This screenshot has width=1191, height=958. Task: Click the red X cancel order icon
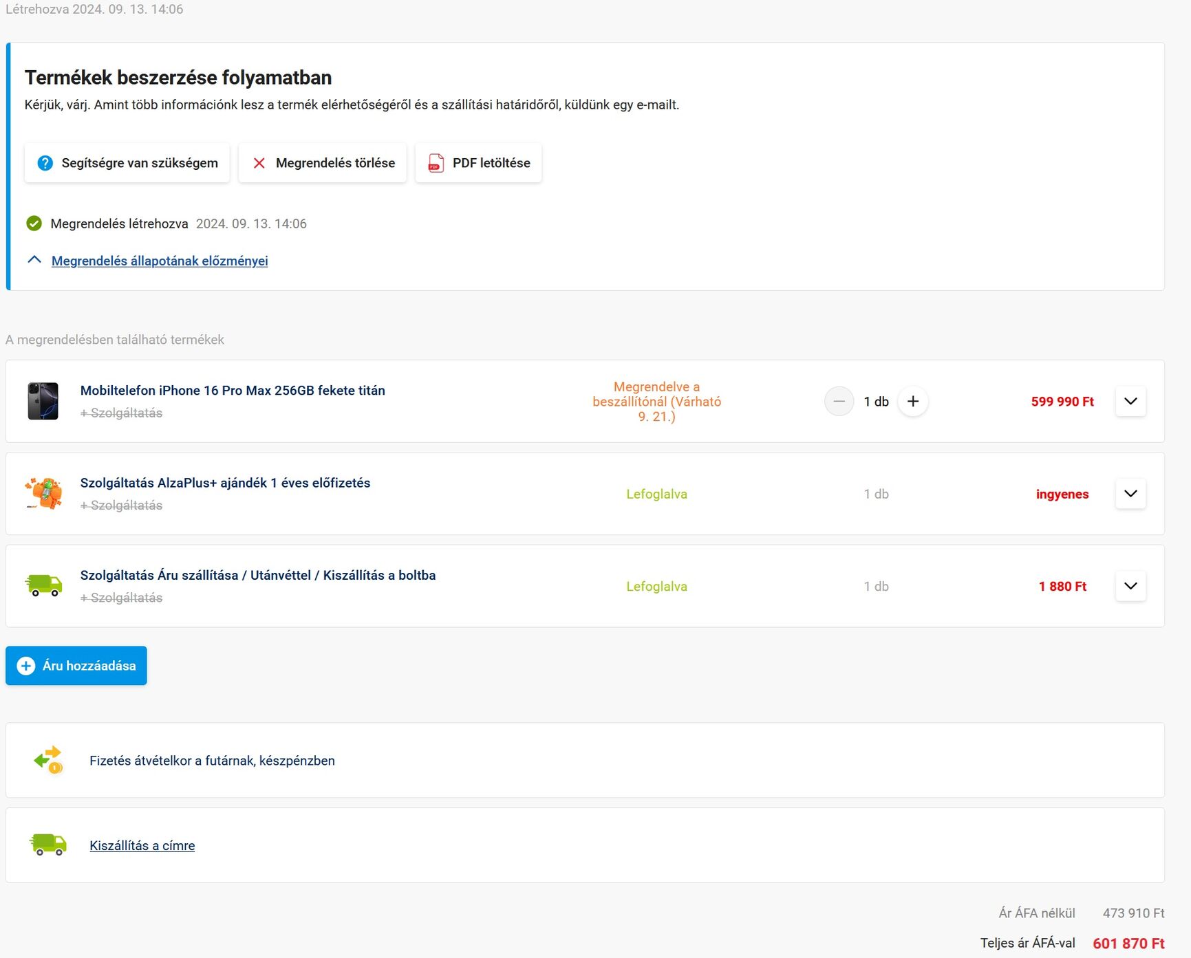[259, 163]
